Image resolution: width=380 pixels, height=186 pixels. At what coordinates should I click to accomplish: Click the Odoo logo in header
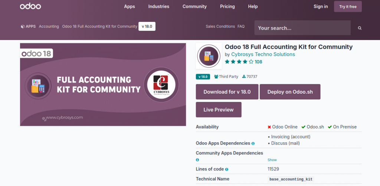[x=30, y=6]
